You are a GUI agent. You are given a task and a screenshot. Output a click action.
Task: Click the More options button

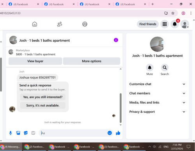click(92, 61)
